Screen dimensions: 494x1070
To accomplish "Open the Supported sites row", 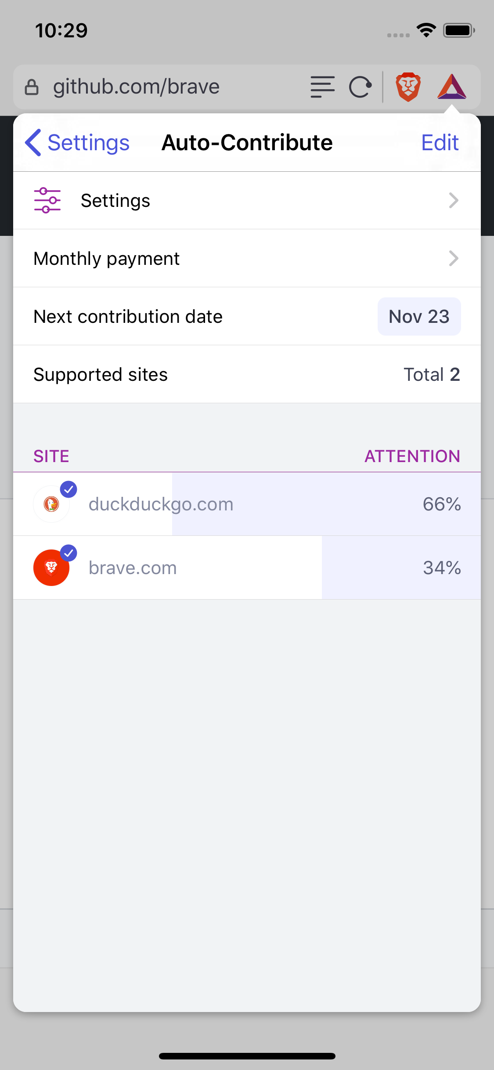I will [247, 374].
